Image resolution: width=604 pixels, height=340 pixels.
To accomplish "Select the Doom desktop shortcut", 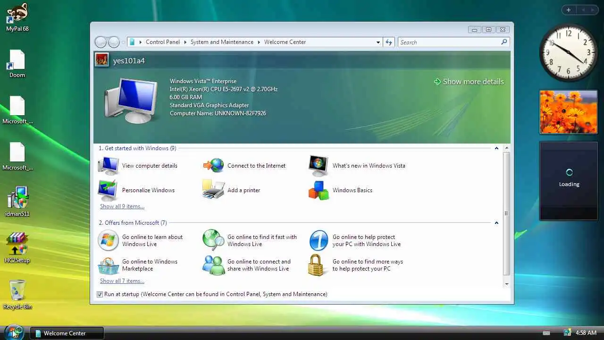I will tap(17, 64).
